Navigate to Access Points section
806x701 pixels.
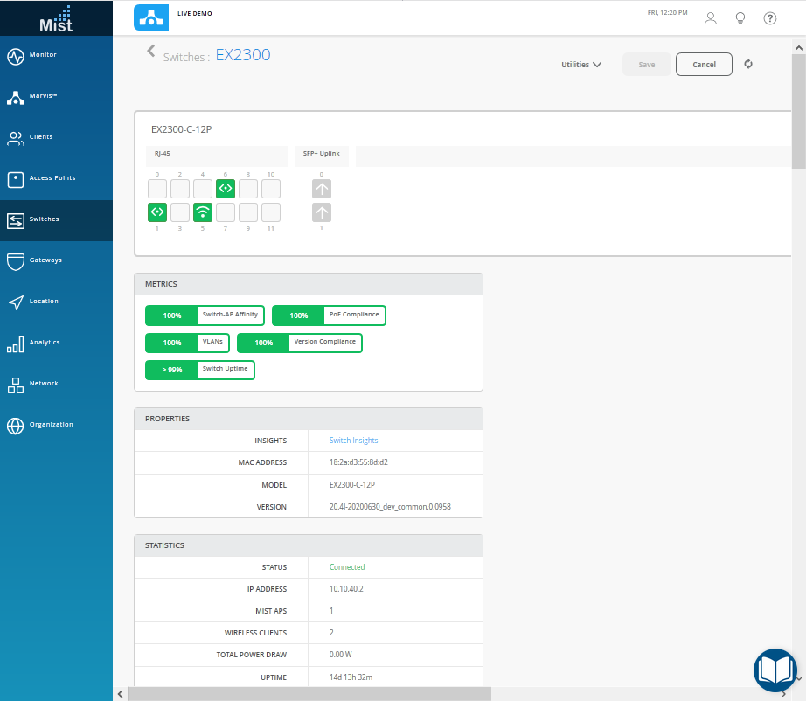point(52,178)
